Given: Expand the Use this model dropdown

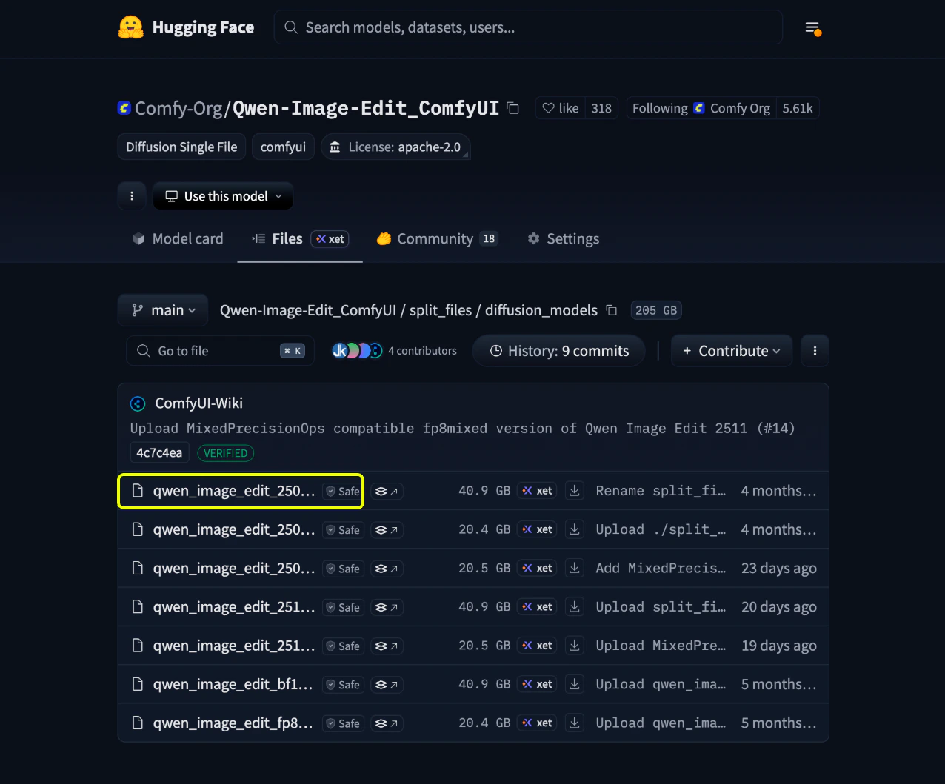Looking at the screenshot, I should click(x=223, y=196).
